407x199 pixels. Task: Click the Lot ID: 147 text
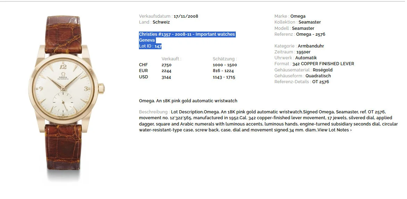(x=150, y=46)
